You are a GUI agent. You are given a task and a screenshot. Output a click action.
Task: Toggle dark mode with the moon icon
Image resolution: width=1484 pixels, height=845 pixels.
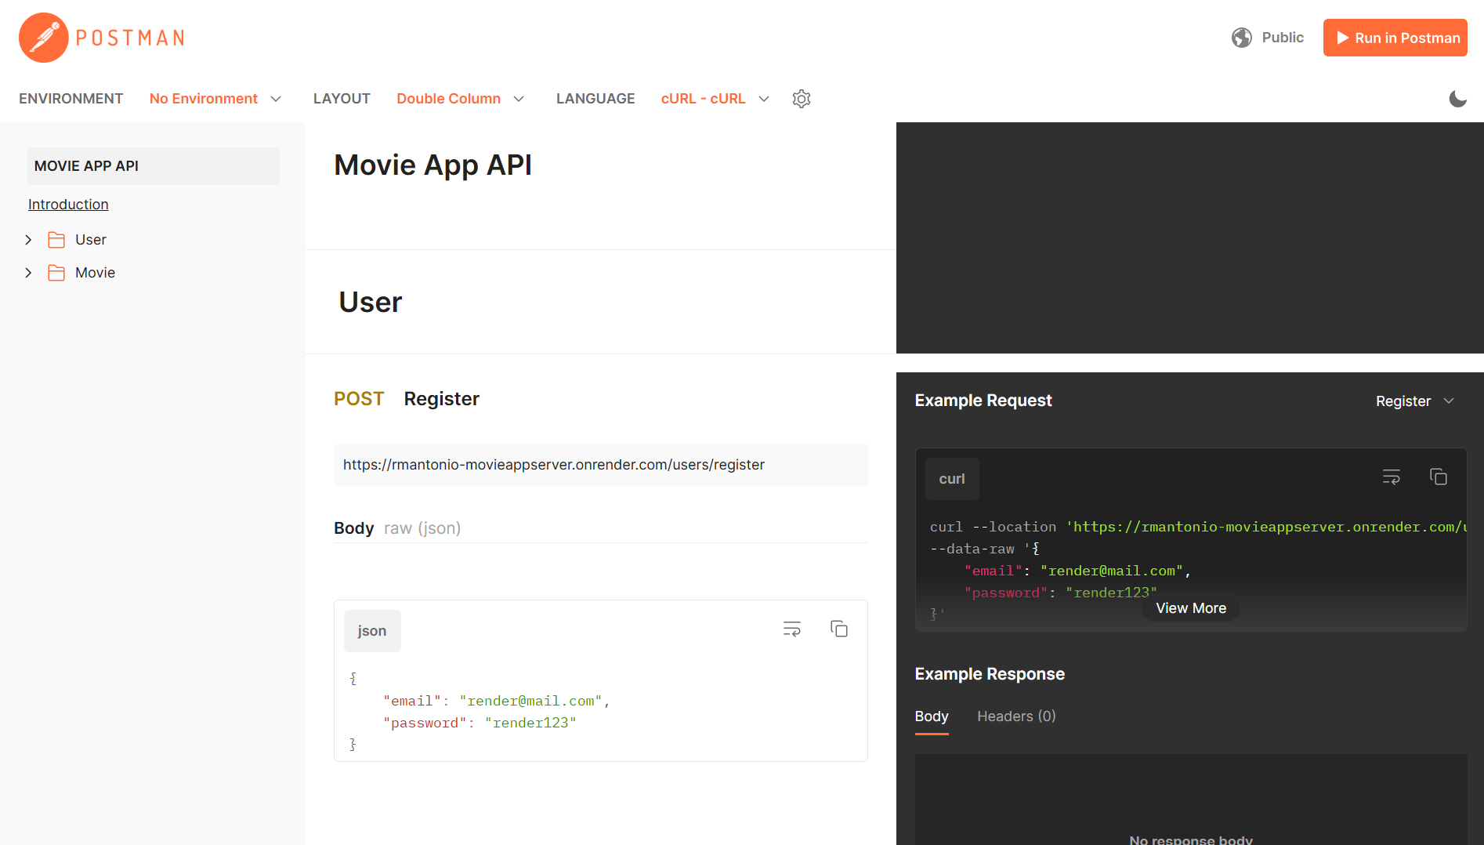click(x=1458, y=99)
